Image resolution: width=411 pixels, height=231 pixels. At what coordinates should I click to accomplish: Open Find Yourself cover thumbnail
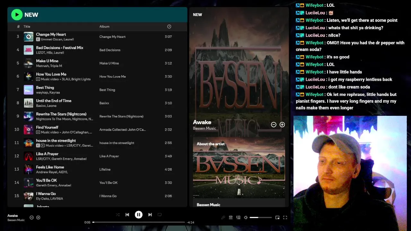[x=29, y=130]
